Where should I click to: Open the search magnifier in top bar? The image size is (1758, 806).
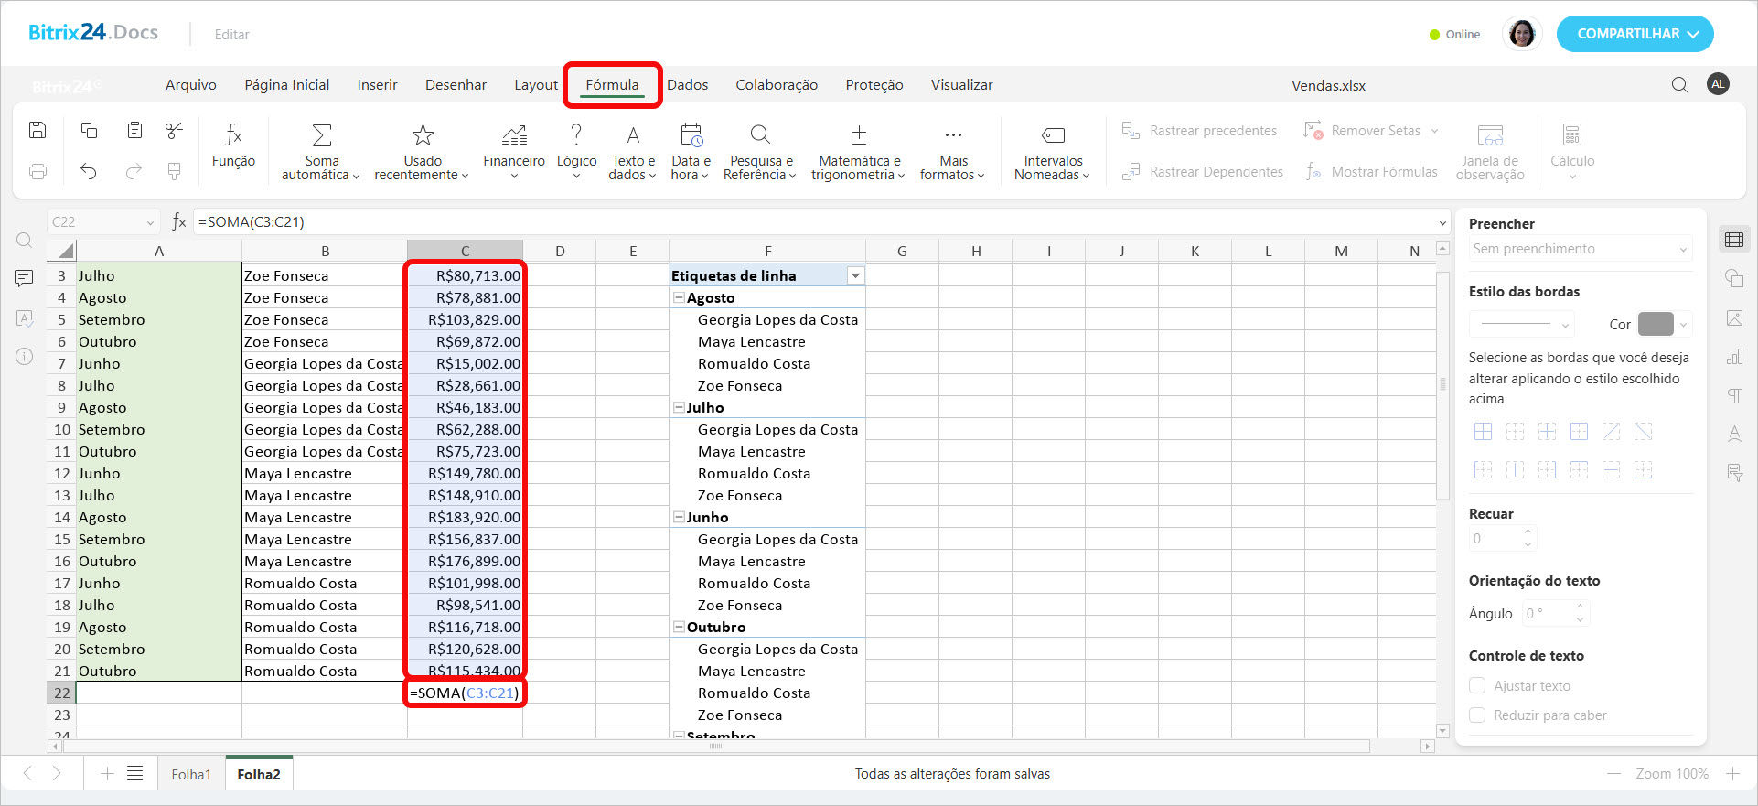click(x=1679, y=85)
